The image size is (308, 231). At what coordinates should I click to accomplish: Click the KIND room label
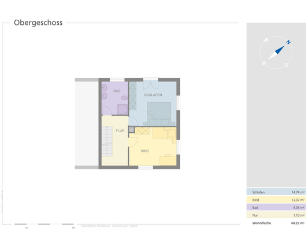(145, 151)
